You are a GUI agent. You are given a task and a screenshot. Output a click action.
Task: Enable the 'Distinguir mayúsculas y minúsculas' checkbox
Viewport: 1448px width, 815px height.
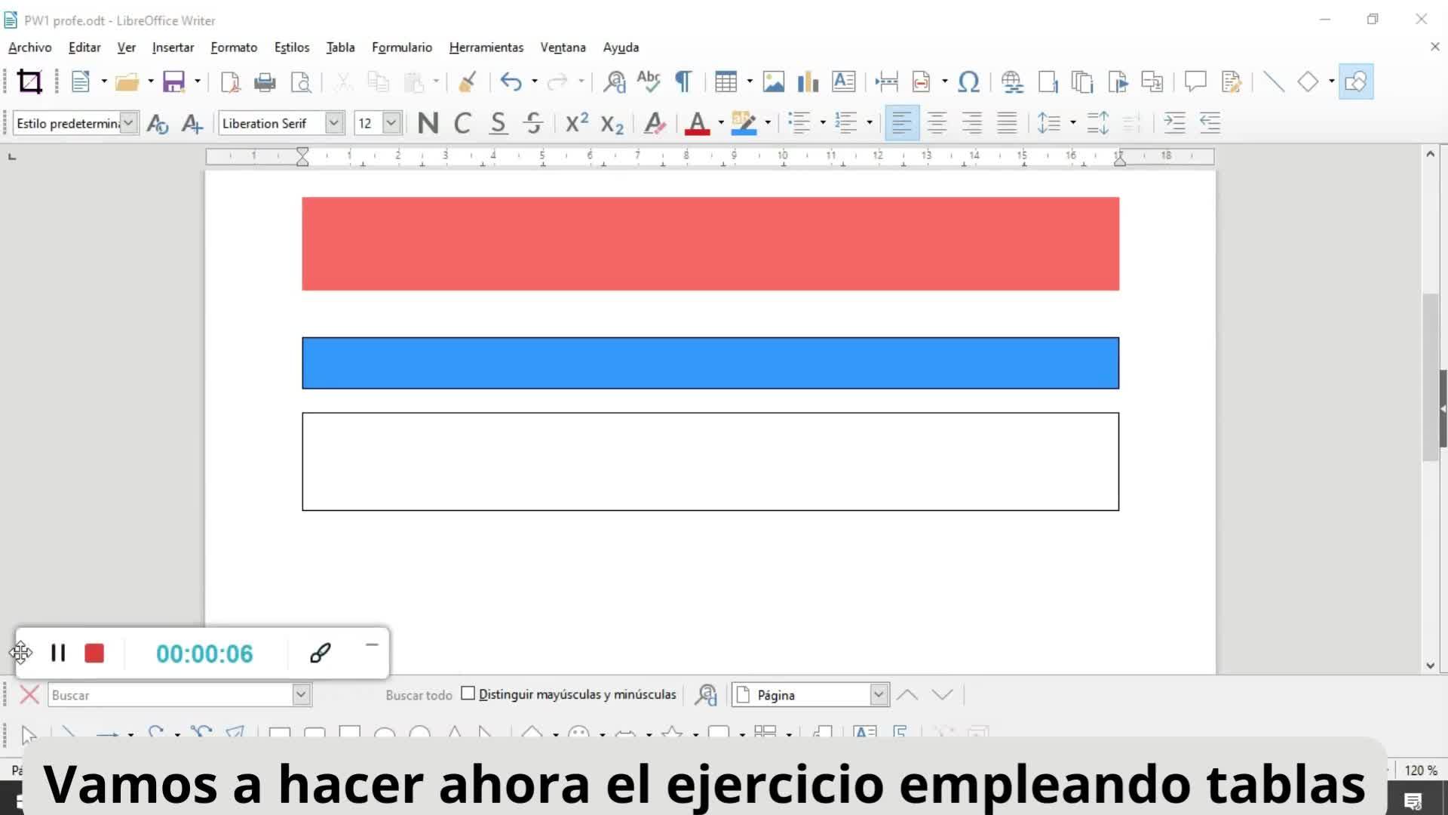(468, 694)
